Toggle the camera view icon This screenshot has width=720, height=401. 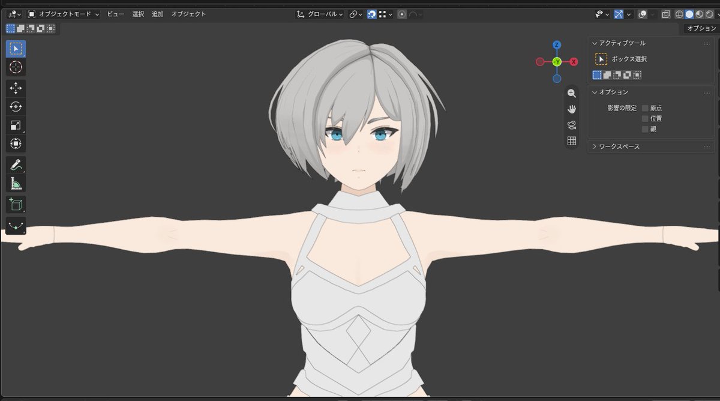coord(572,125)
